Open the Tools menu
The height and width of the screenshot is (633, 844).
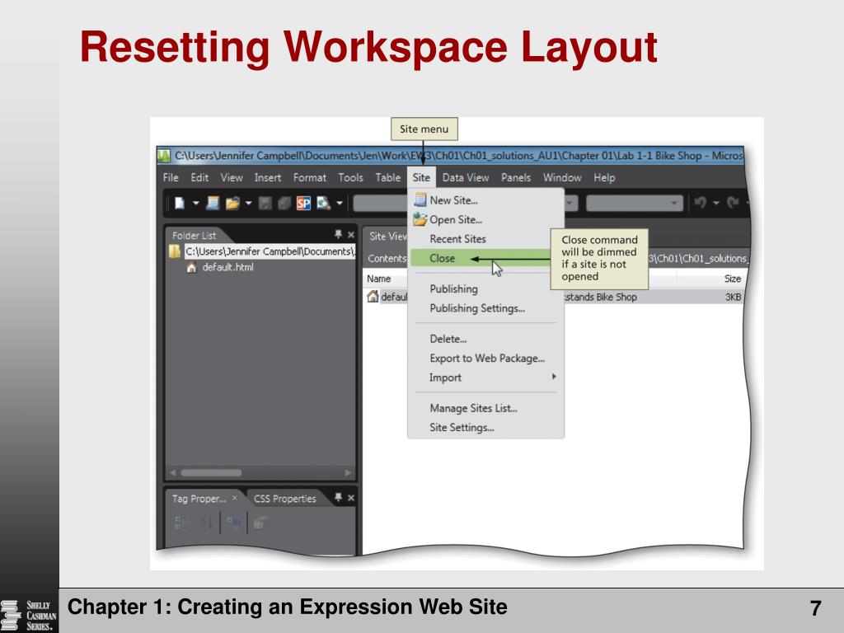click(350, 178)
